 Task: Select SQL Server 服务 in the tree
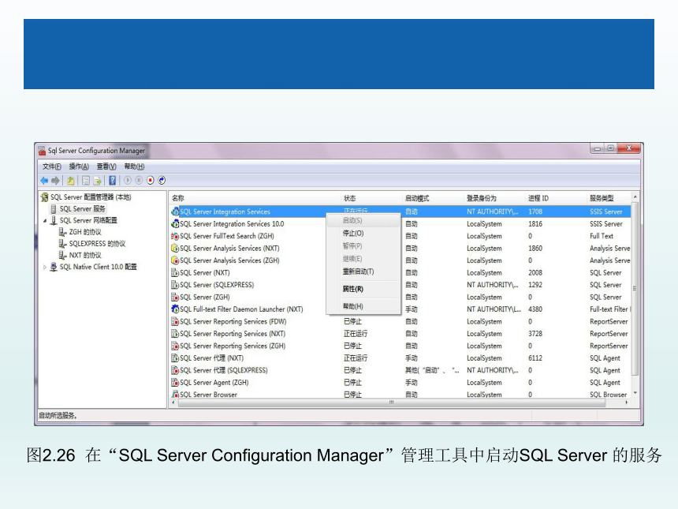tap(82, 208)
